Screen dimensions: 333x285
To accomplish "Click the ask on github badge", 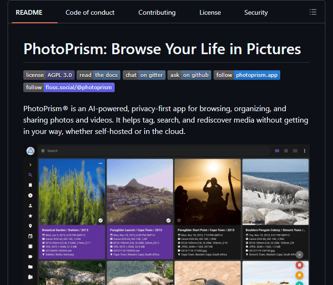I will 189,75.
